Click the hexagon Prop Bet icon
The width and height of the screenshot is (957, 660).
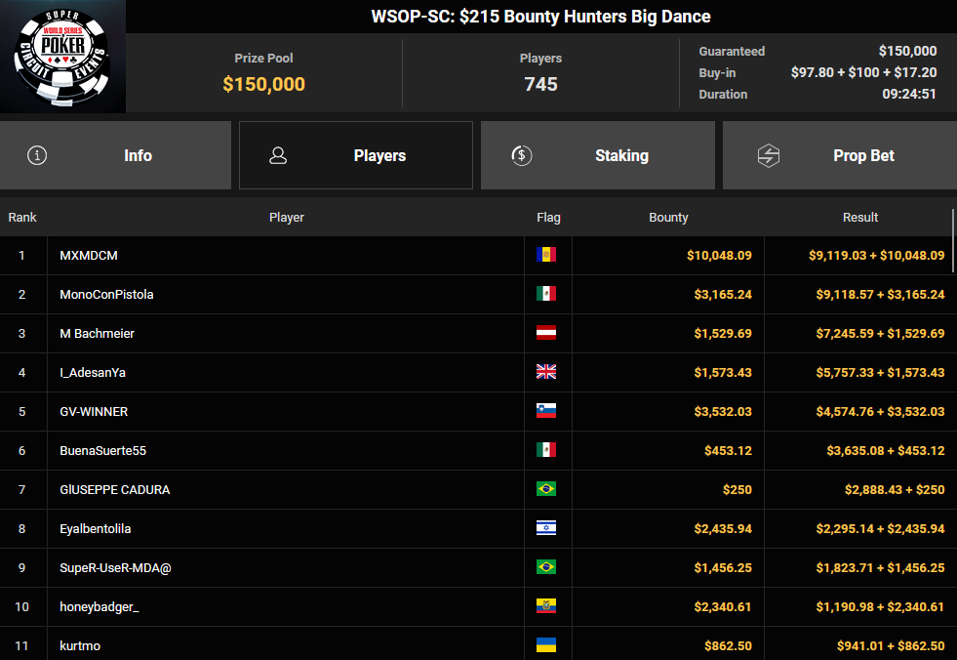tap(769, 155)
